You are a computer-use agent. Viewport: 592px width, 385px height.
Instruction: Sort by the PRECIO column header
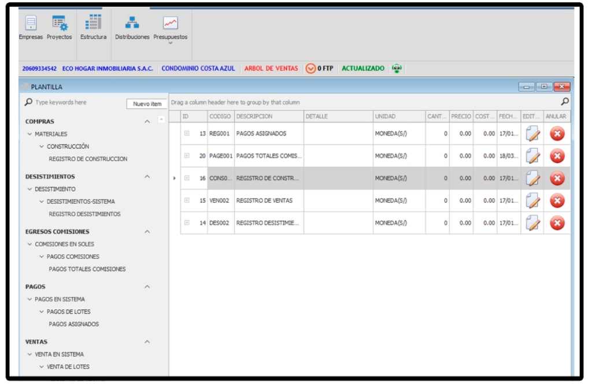461,116
